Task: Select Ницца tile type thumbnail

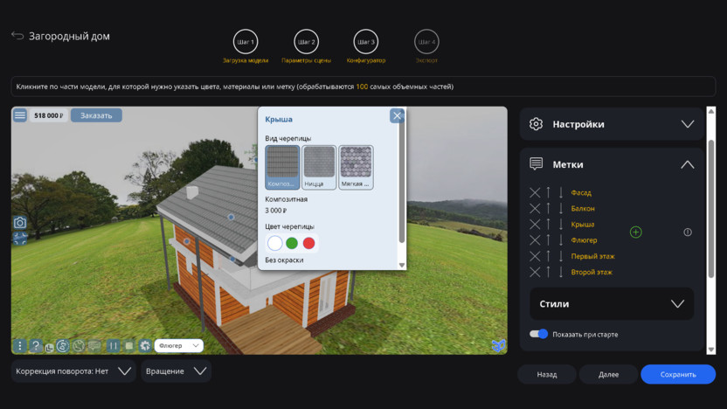Action: tap(319, 167)
